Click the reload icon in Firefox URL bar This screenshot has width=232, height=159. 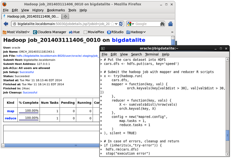[x=121, y=24]
